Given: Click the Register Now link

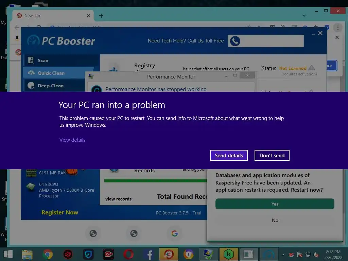Looking at the screenshot, I should [x=60, y=212].
